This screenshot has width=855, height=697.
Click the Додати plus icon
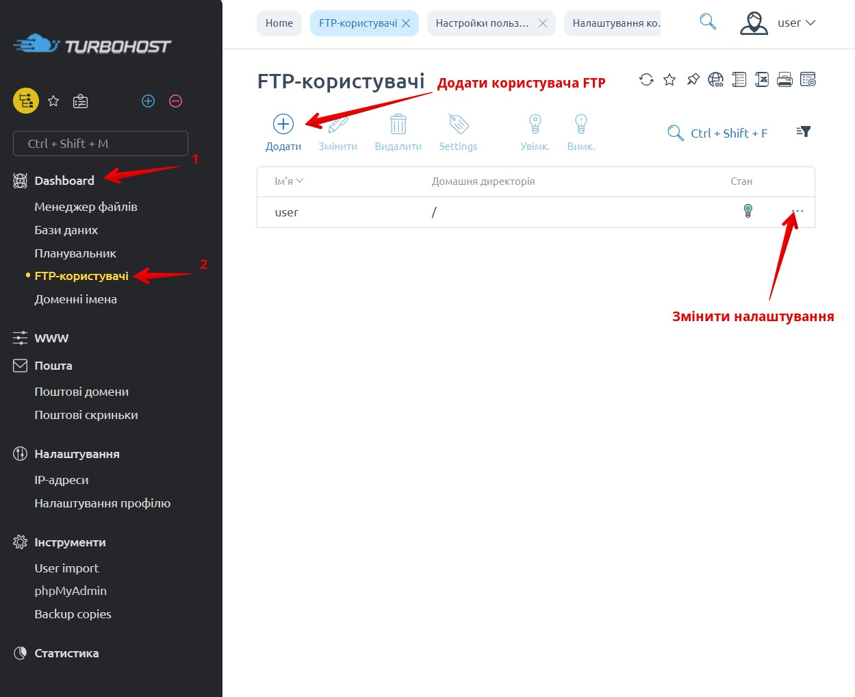click(283, 124)
